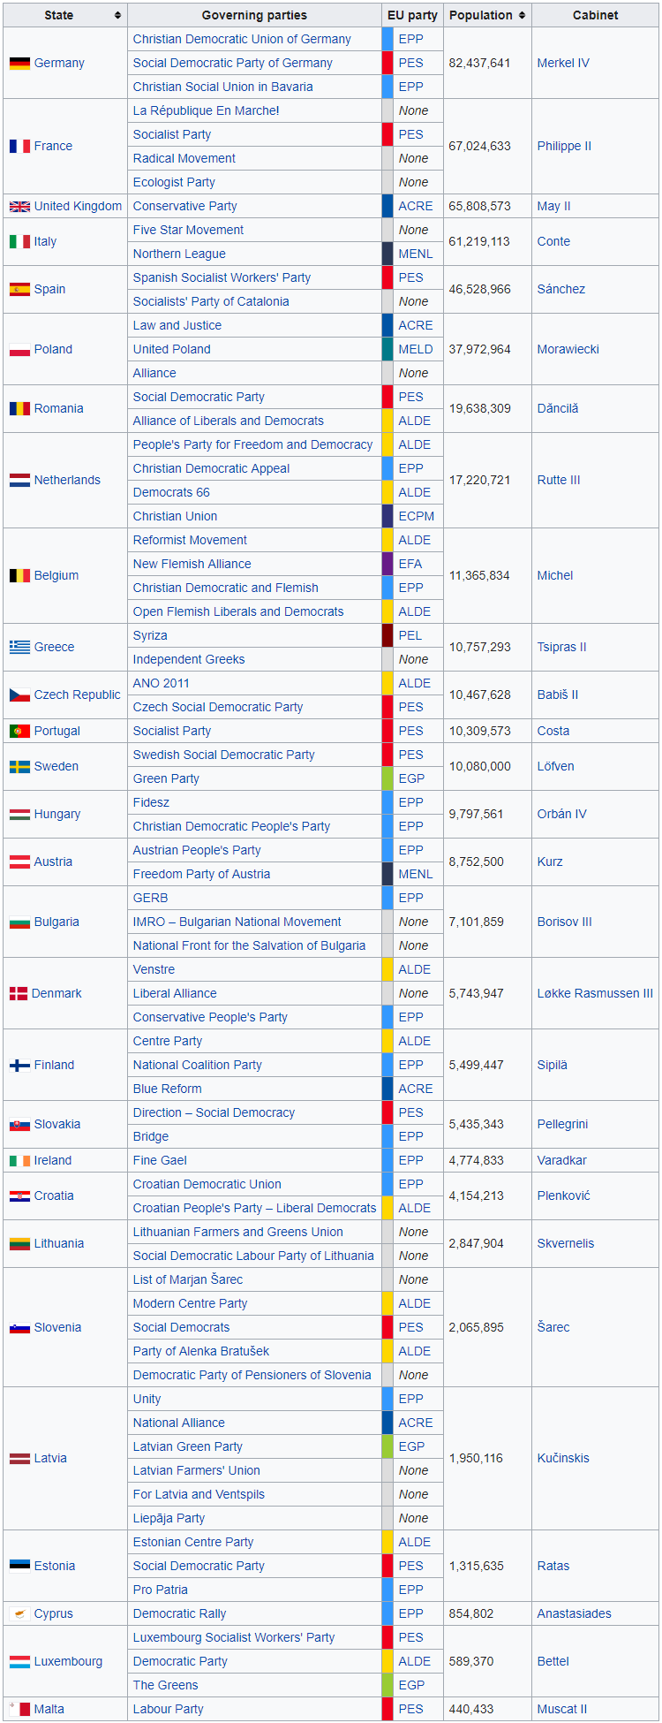Open the MENL link beside Northern League
The width and height of the screenshot is (662, 1723).
tap(416, 254)
